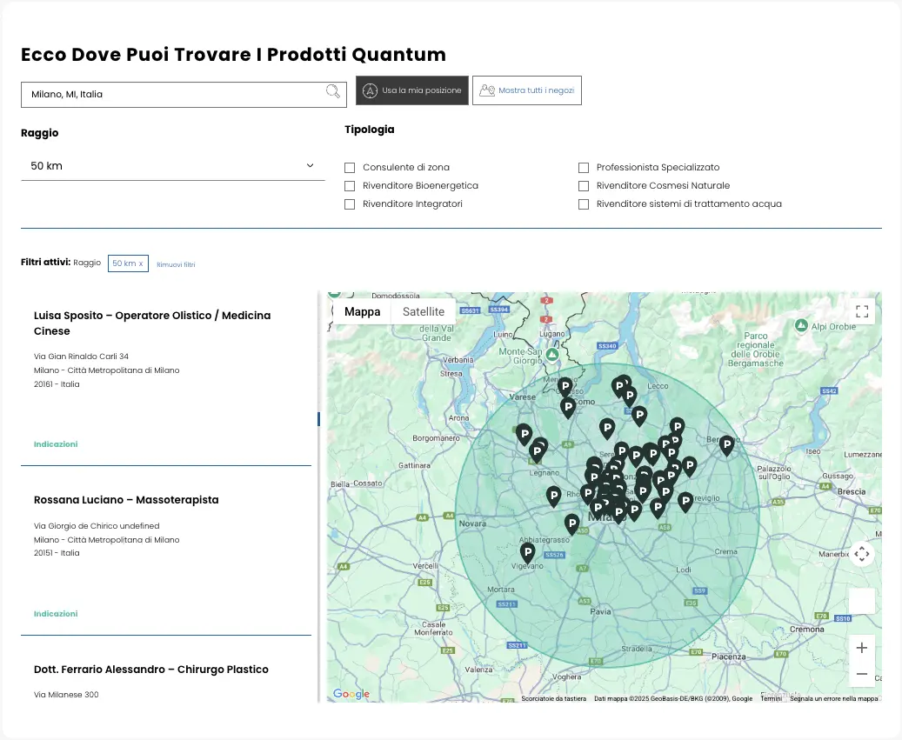Screen dimensions: 902x740
Task: Toggle fullscreen view on the map
Action: pos(861,311)
